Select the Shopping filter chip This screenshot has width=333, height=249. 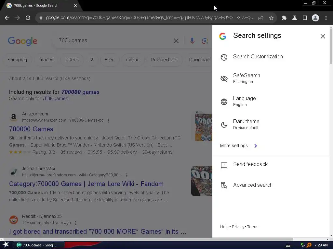17,60
